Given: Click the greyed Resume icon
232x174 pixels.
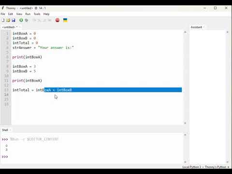Looking at the screenshot, I should [50, 20].
